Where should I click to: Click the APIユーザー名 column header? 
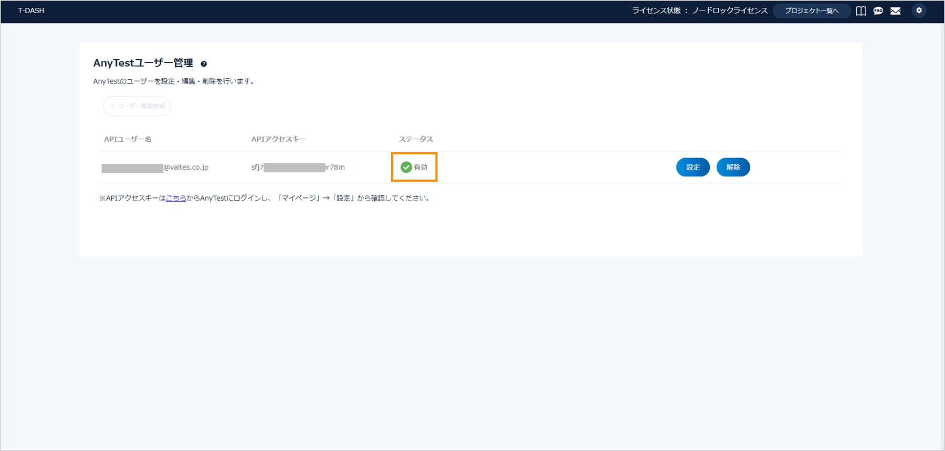[x=128, y=139]
